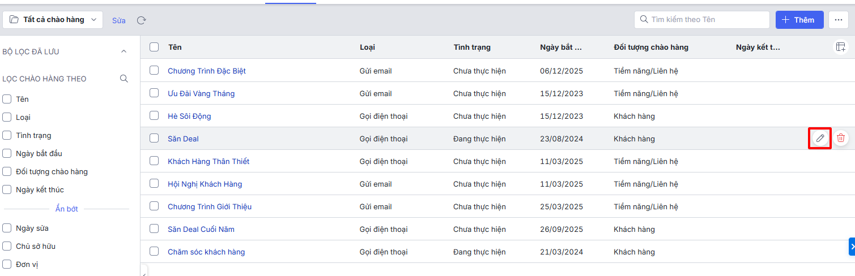The image size is (855, 276).
Task: Check the Ngày bắt đầu filter checkbox
Action: tap(7, 153)
